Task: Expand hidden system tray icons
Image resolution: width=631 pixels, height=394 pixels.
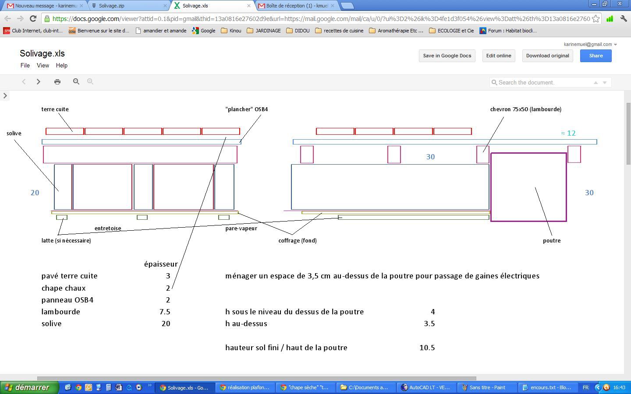Action: [x=598, y=387]
